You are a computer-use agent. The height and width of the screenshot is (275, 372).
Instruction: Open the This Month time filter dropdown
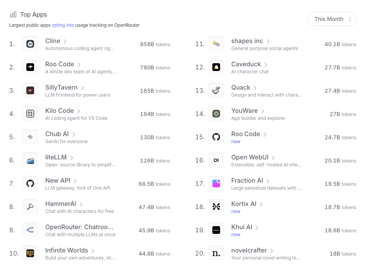coord(332,19)
